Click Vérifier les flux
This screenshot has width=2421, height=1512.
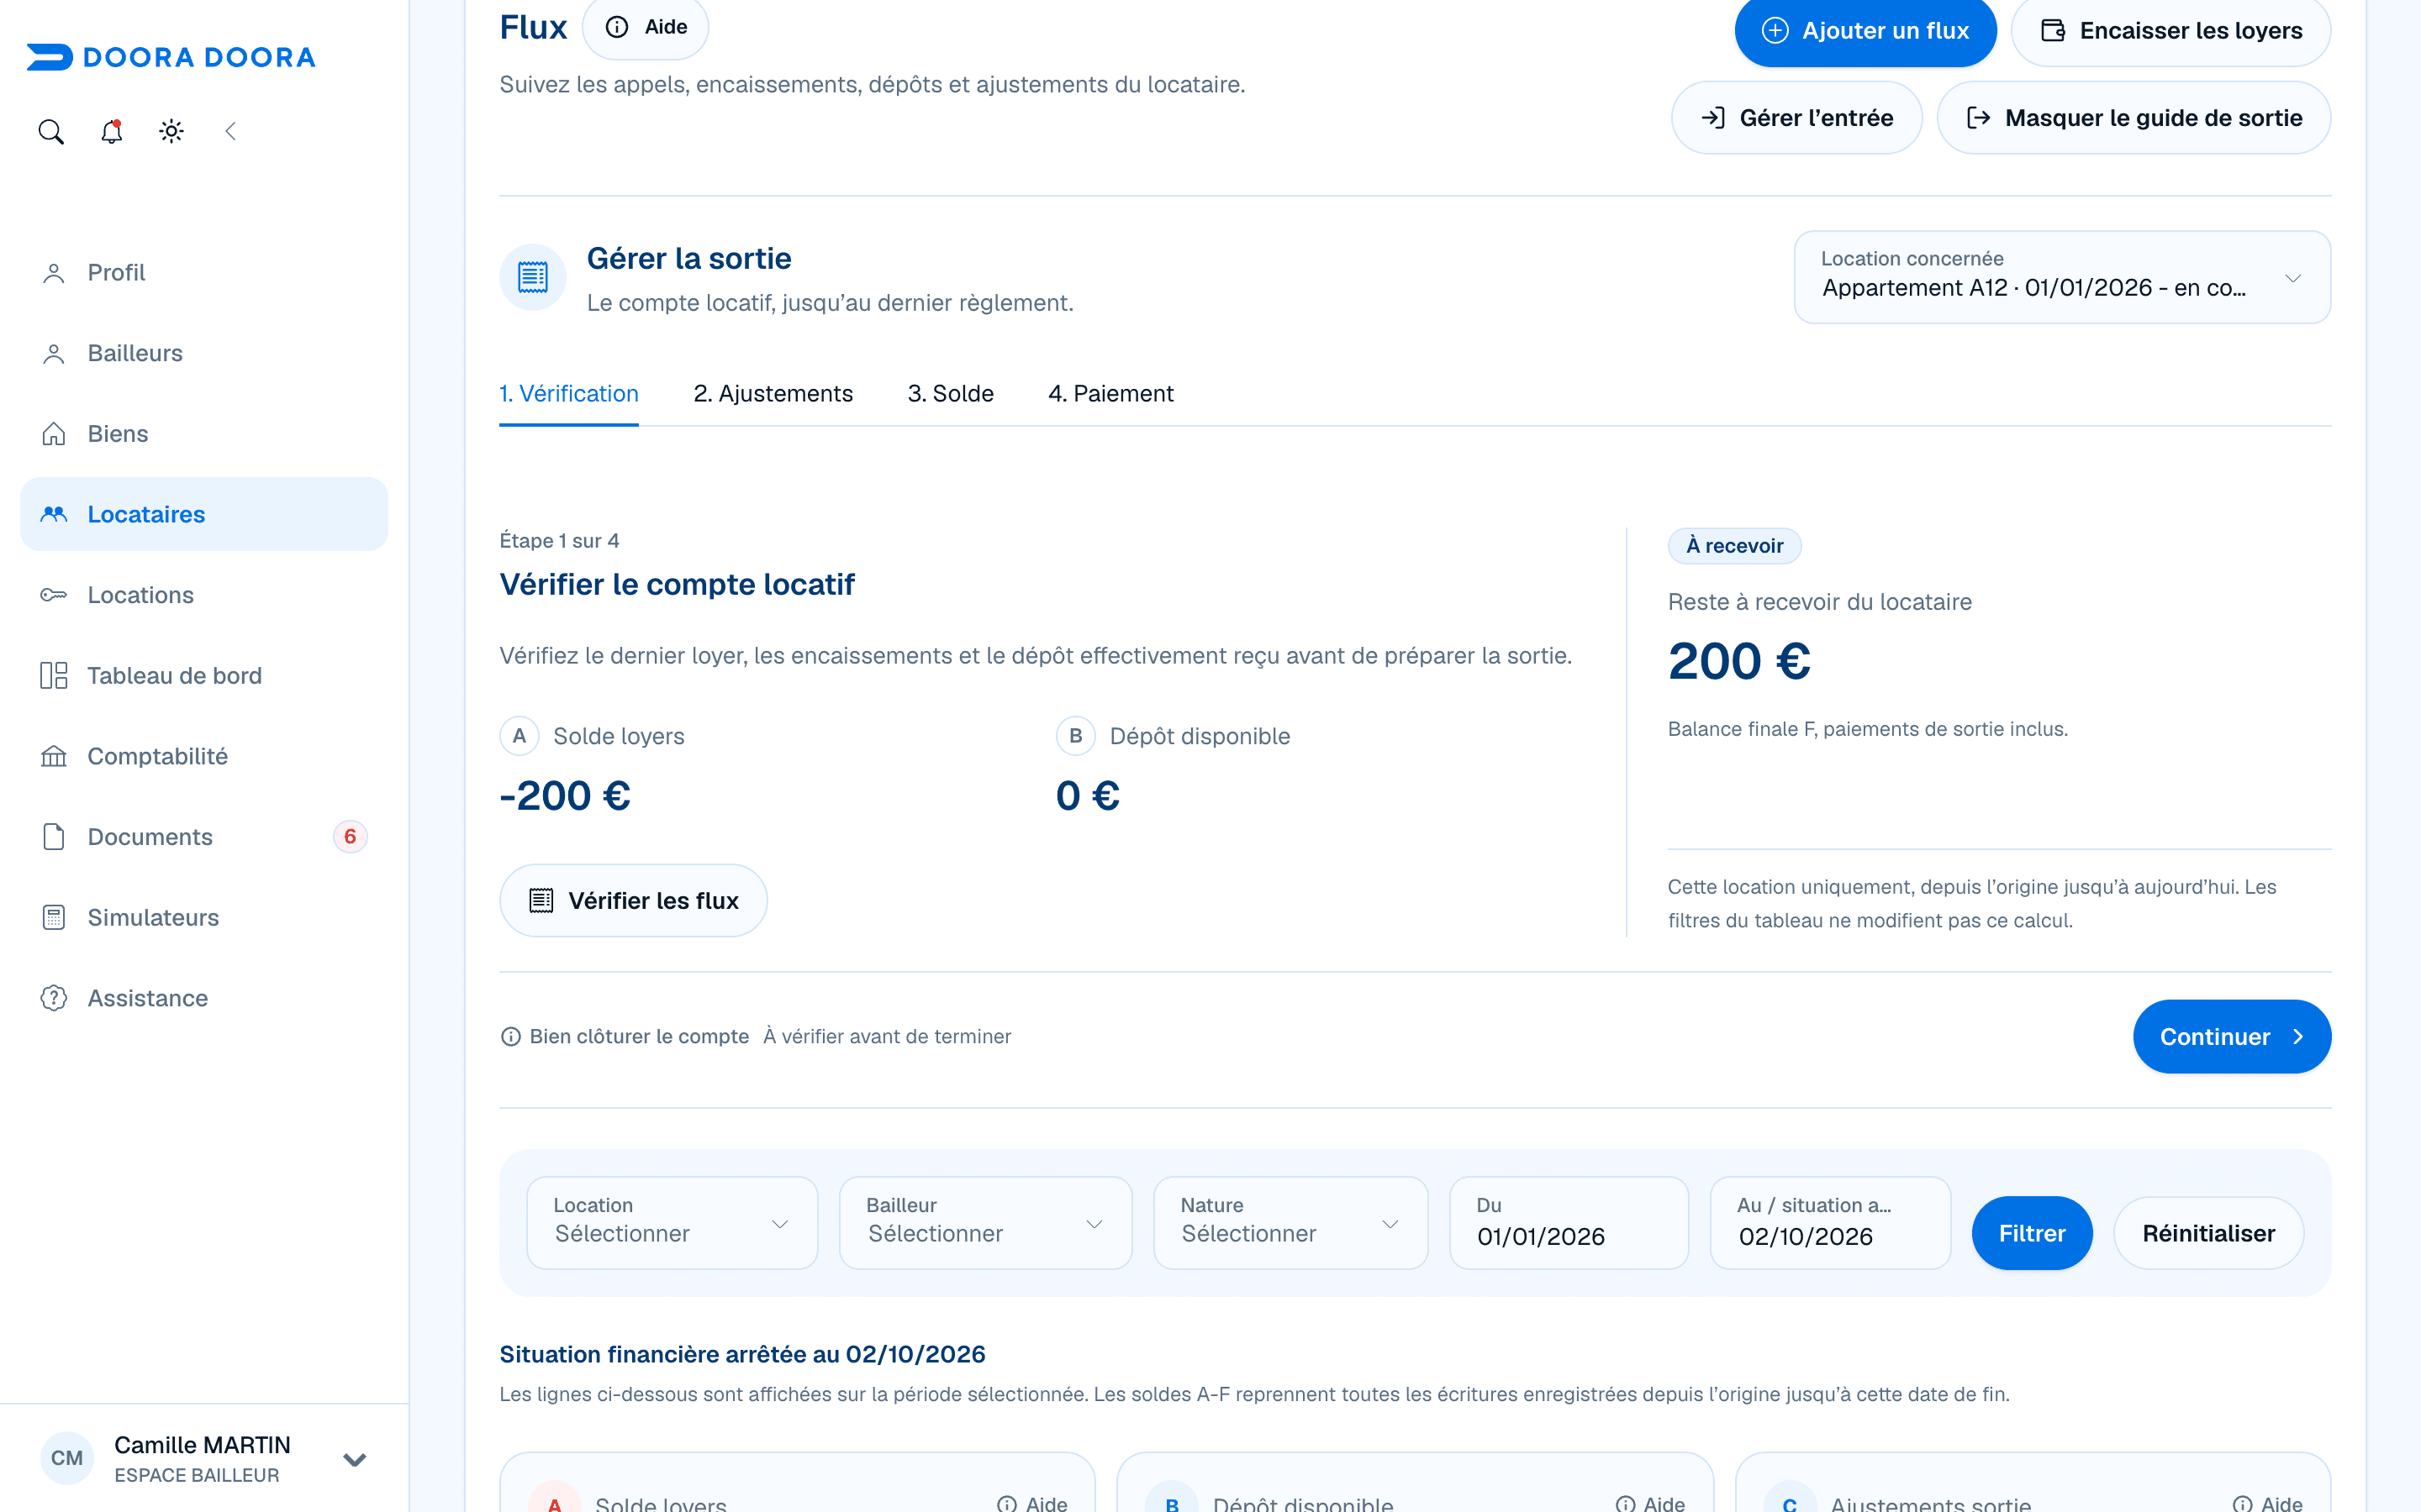coord(633,901)
